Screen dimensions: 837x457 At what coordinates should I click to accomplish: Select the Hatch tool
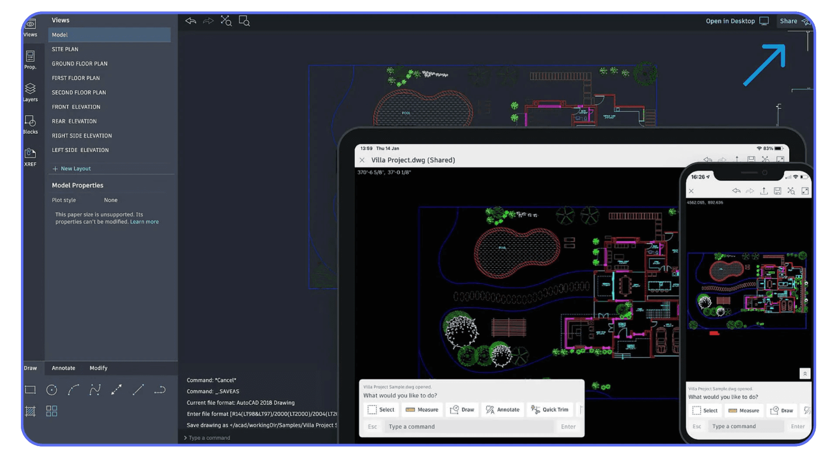[x=30, y=410]
